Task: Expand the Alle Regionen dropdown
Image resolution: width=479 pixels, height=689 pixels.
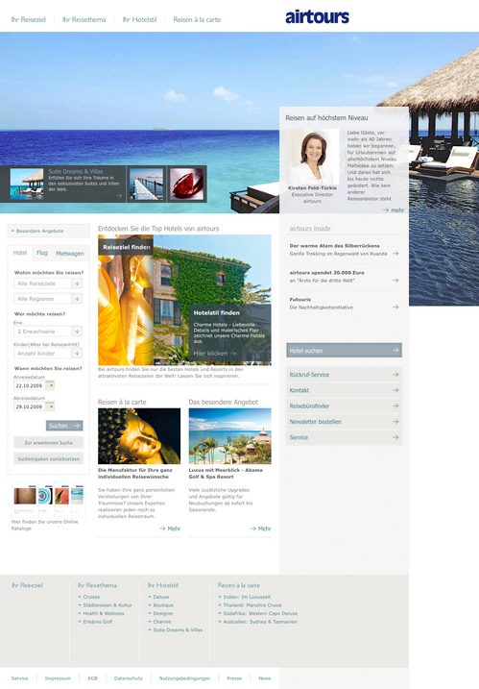Action: click(77, 299)
